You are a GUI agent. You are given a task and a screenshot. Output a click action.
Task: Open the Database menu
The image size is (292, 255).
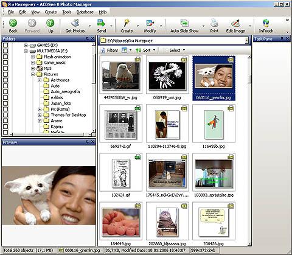(x=85, y=12)
